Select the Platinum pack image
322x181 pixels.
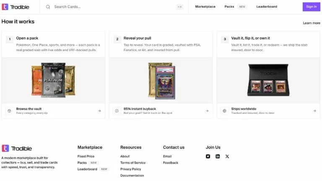pyautogui.click(x=53, y=80)
